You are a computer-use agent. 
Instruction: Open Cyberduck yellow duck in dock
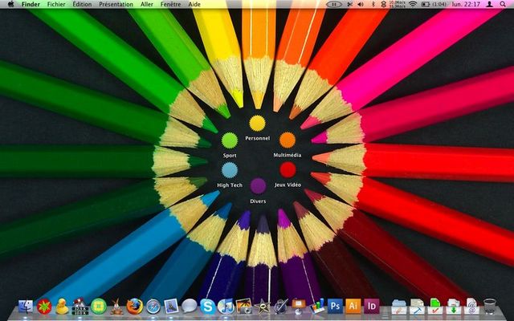point(63,307)
